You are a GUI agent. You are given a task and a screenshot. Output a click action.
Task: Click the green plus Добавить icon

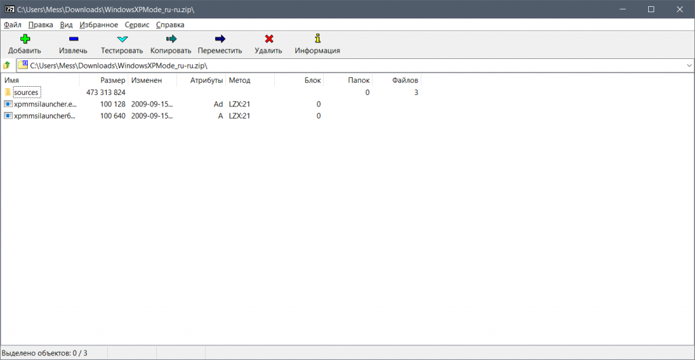point(24,39)
